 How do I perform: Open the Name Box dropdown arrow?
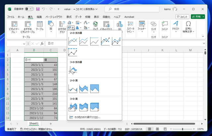(x=24, y=44)
